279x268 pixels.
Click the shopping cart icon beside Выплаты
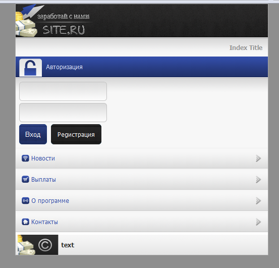point(25,179)
